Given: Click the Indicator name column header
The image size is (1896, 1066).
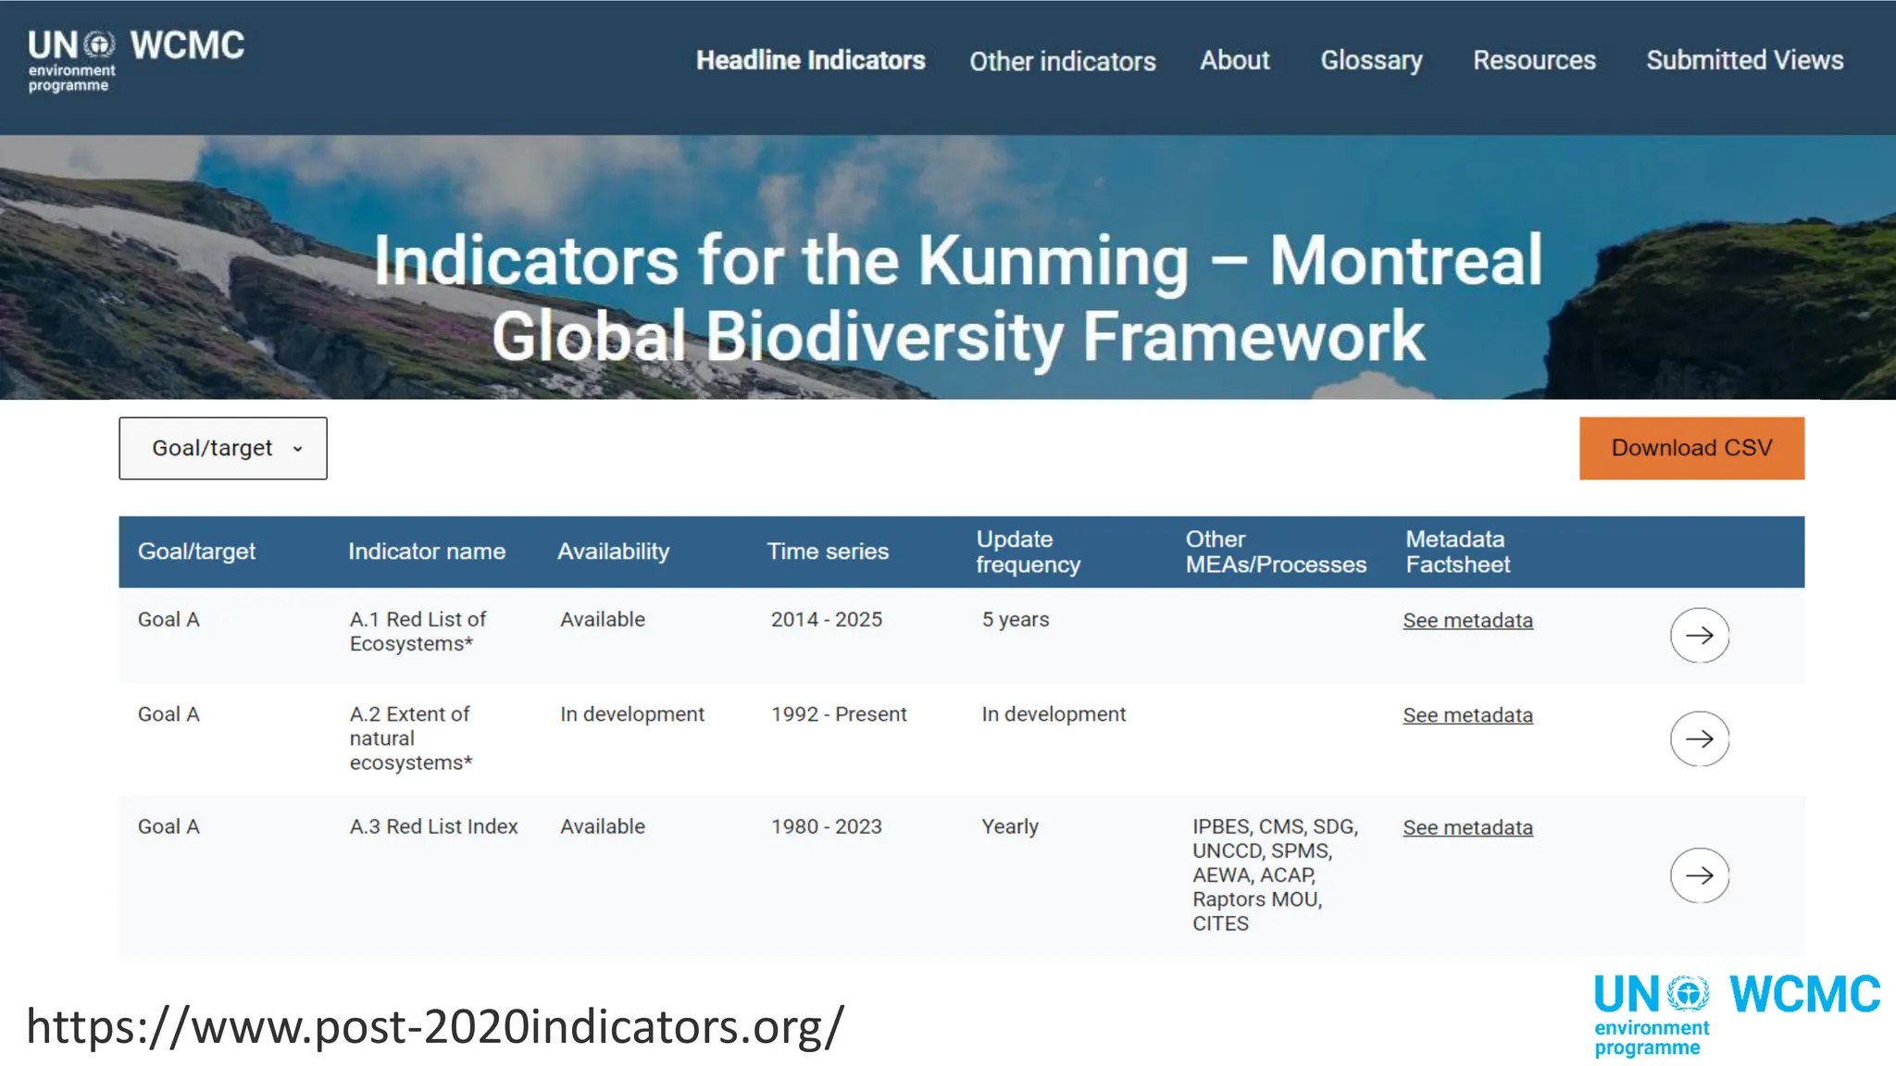Looking at the screenshot, I should [427, 552].
